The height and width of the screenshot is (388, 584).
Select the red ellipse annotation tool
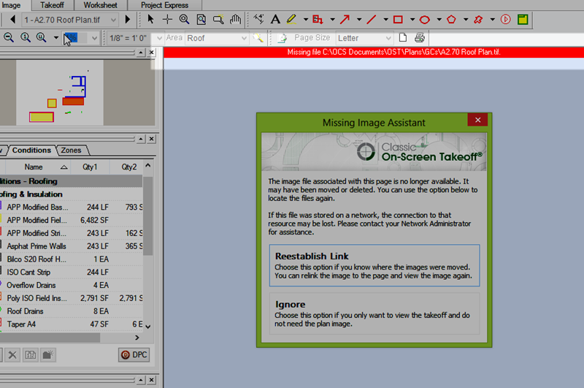pos(425,20)
